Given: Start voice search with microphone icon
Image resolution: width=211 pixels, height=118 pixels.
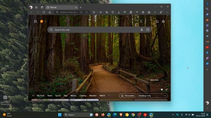Looking at the screenshot, I should (142, 30).
